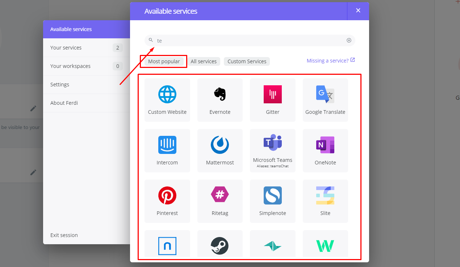Viewport: 460px width, 267px height.
Task: Add the Simplenote service
Action: coord(273,201)
